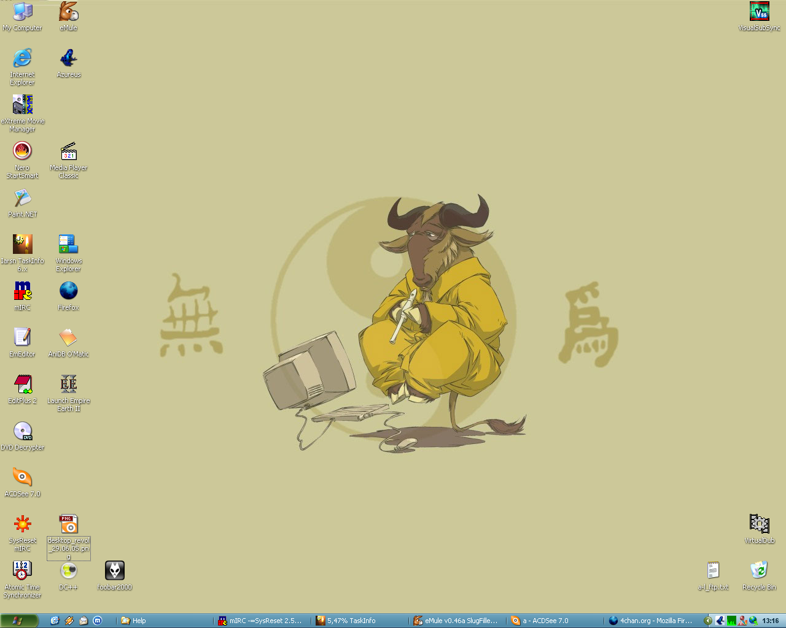The height and width of the screenshot is (628, 786).
Task: Click the AniDB O'Matic desktop icon
Action: [69, 343]
